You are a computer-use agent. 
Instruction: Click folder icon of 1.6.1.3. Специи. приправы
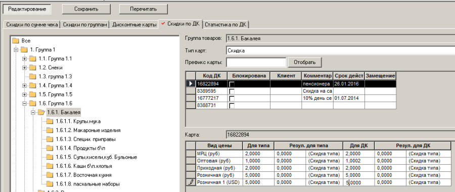(50, 139)
